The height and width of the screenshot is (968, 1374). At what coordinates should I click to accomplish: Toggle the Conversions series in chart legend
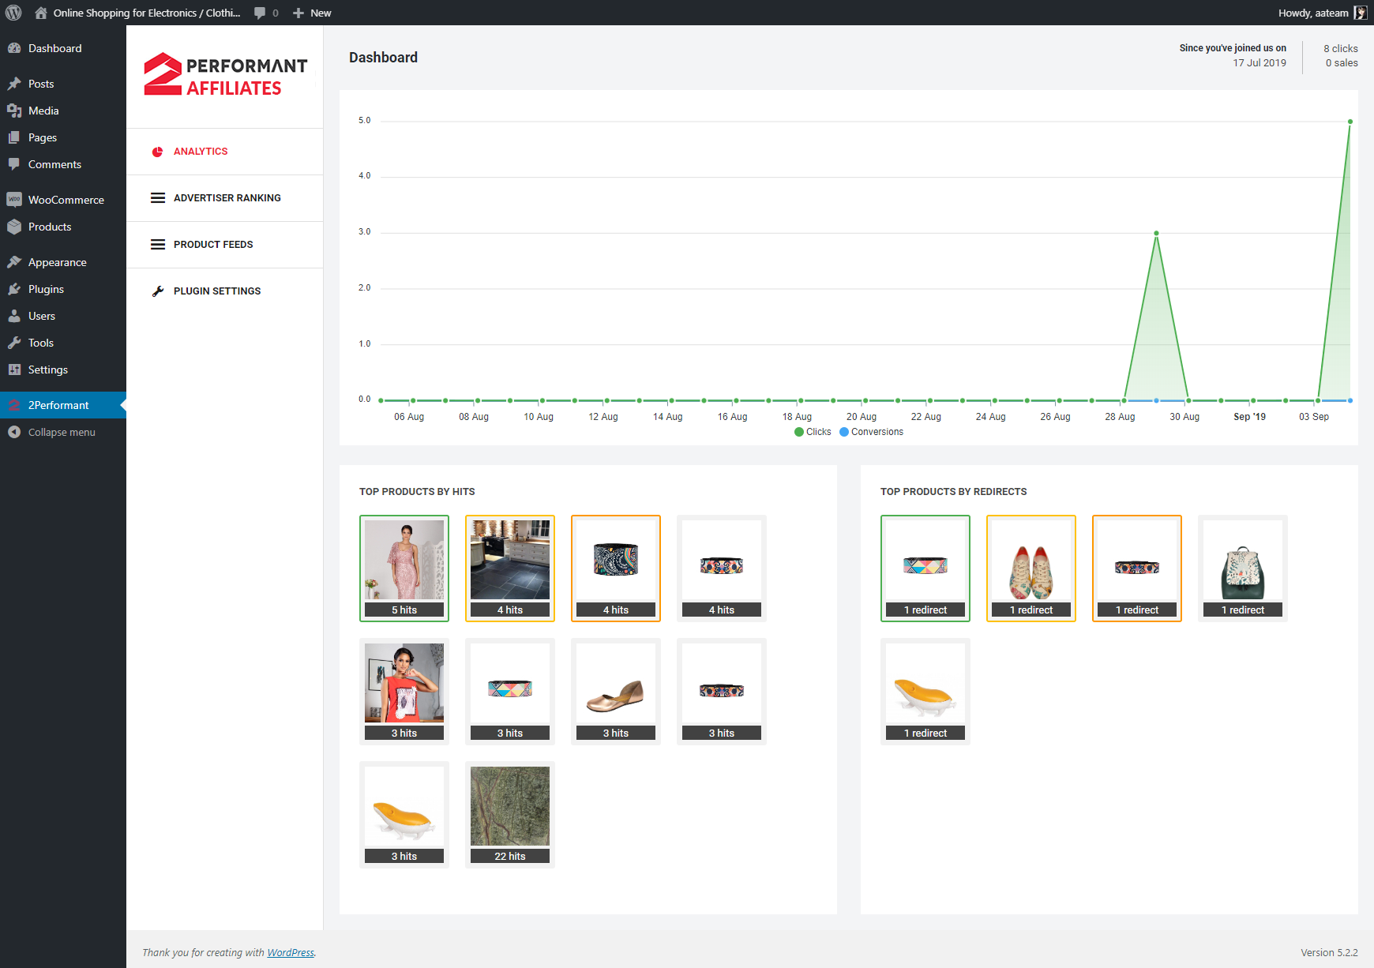click(871, 432)
